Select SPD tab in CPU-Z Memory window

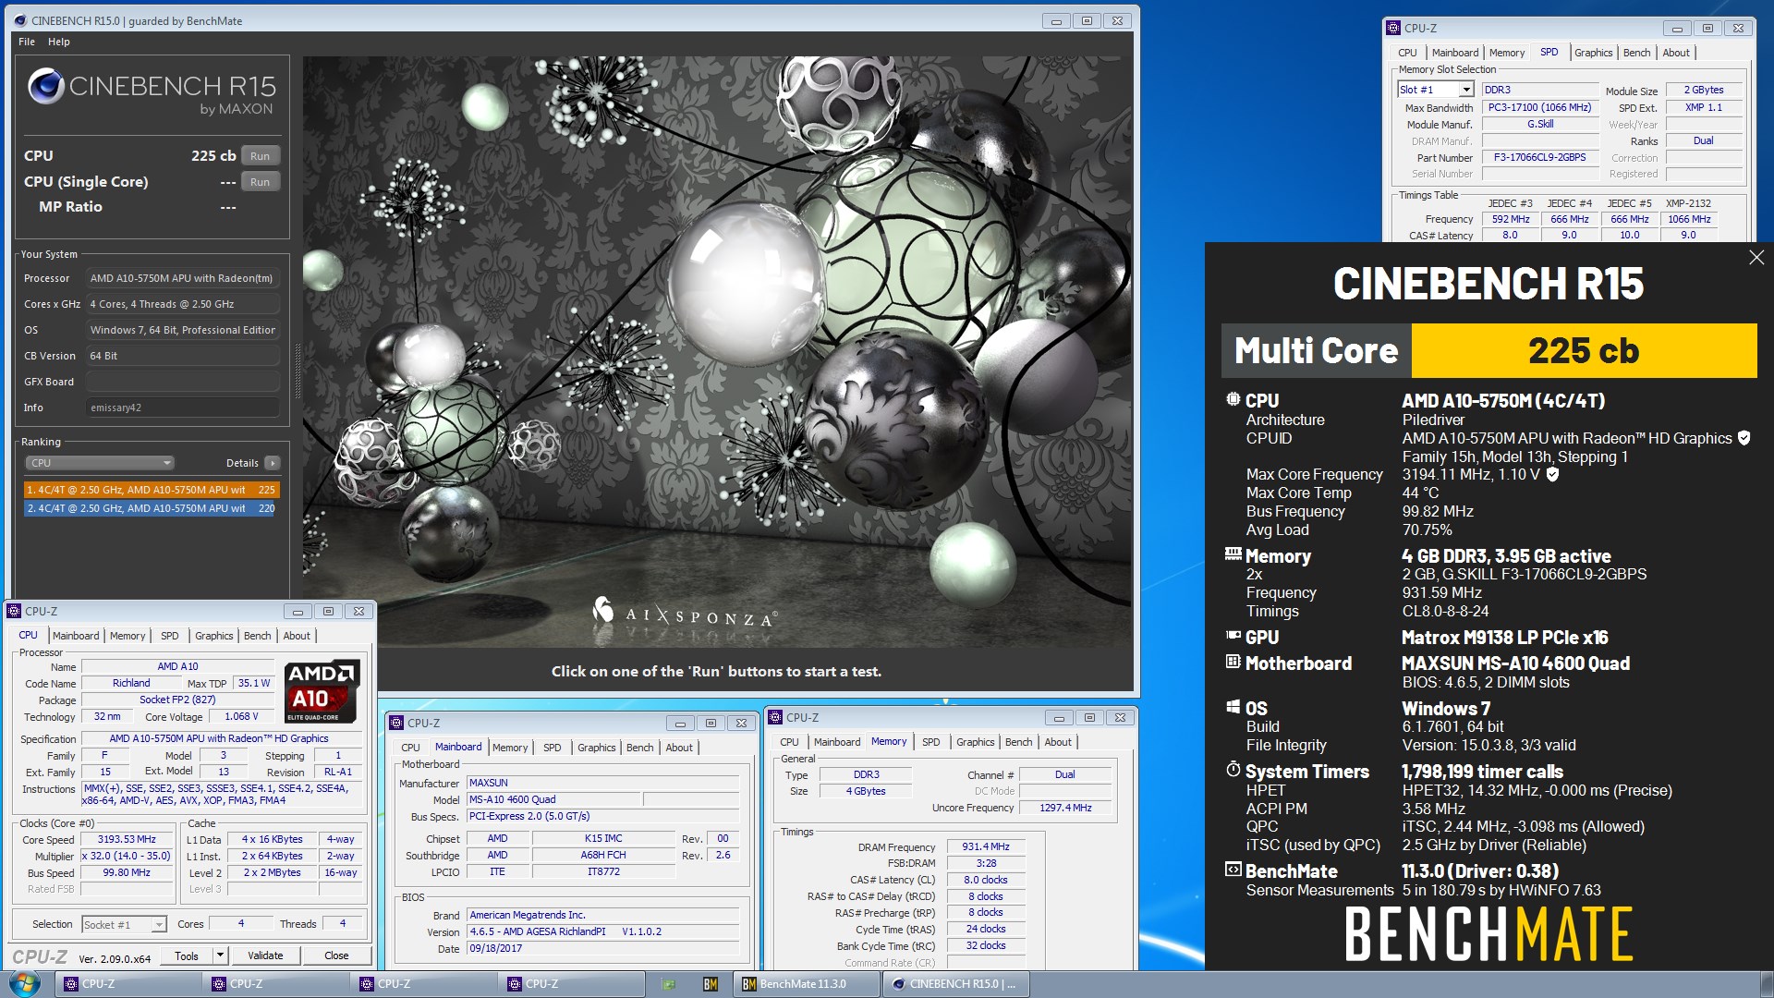[x=930, y=742]
